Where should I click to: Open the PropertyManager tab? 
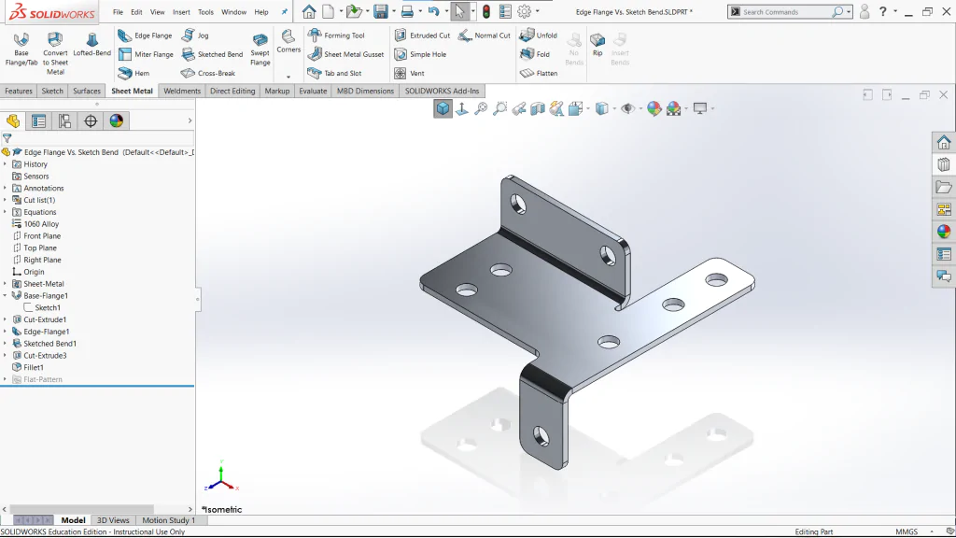39,121
